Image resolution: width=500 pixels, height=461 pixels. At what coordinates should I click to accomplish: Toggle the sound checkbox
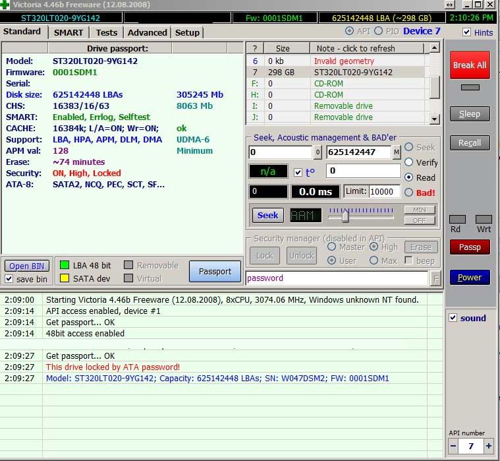point(453,318)
